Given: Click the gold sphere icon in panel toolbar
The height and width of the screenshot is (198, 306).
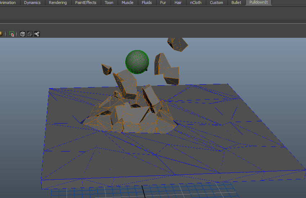Looking at the screenshot, I should pos(1,34).
